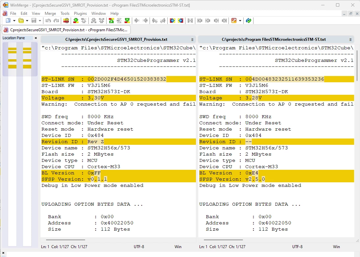Screen dimensions: 360x257
Task: Open left pane header menu for SMROT_Provision.txt
Action: pyautogui.click(x=192, y=39)
